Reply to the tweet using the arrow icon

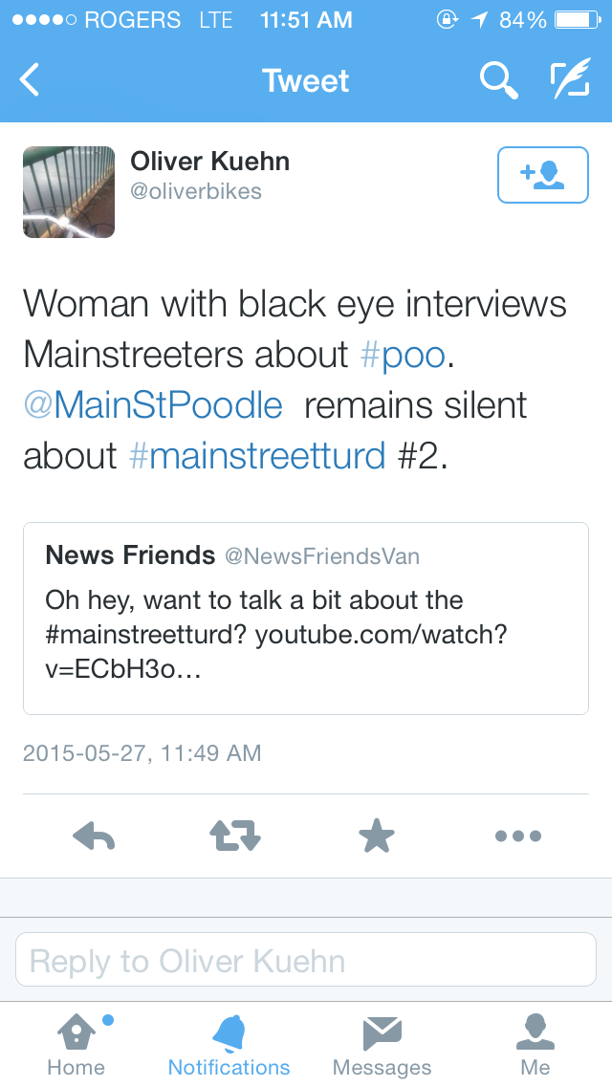(94, 836)
